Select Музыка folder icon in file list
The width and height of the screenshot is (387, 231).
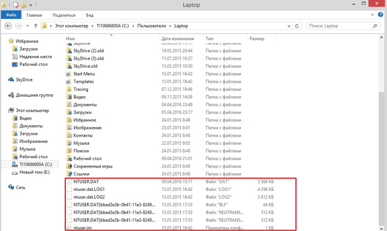pos(69,143)
